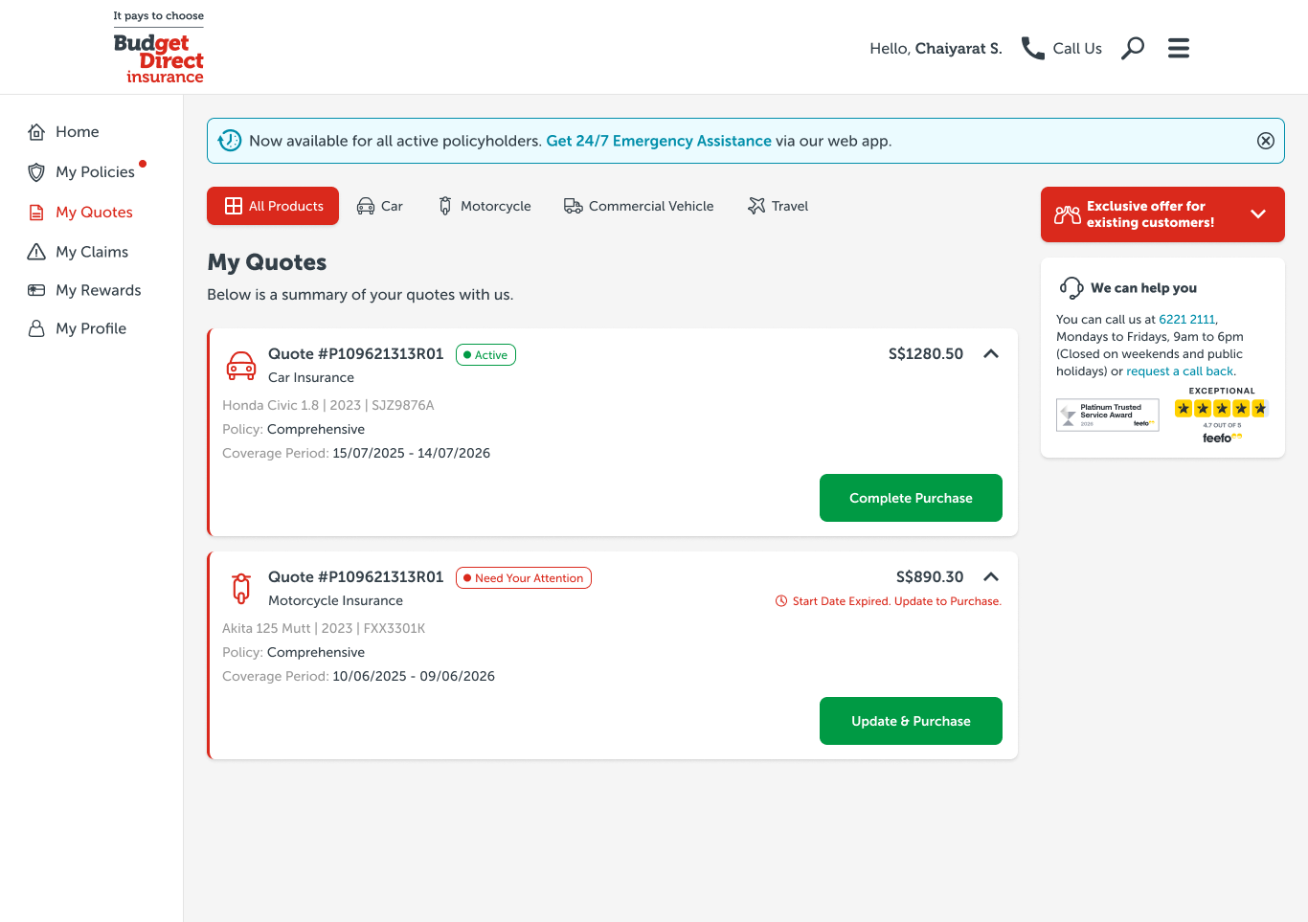
Task: Collapse the Car Insurance quote card
Action: pyautogui.click(x=991, y=354)
